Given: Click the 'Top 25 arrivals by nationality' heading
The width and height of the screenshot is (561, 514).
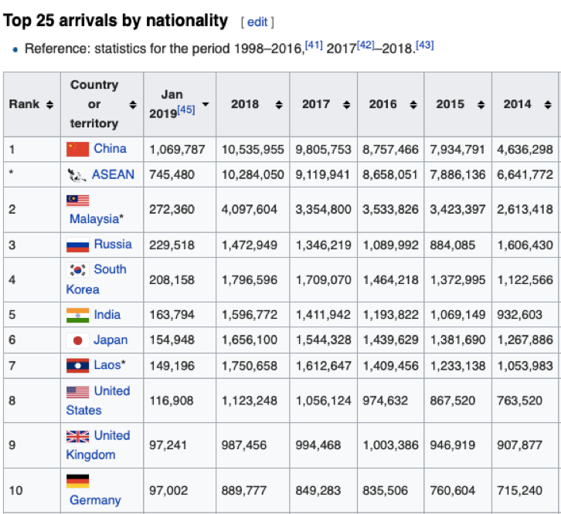Looking at the screenshot, I should click(115, 21).
